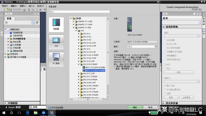The image size is (206, 116).
Task: Click the green OK button
Action: click(x=135, y=107)
